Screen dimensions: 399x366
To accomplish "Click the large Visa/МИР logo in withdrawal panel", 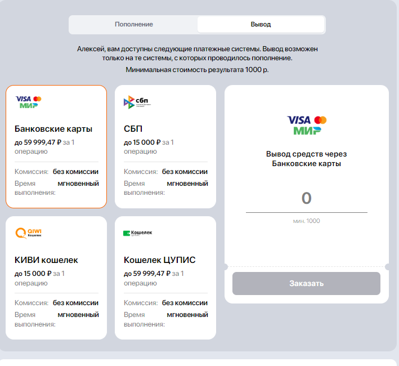I will [307, 125].
